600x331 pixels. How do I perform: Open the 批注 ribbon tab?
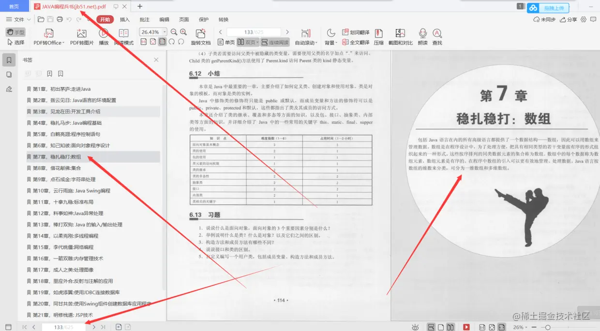tap(144, 19)
